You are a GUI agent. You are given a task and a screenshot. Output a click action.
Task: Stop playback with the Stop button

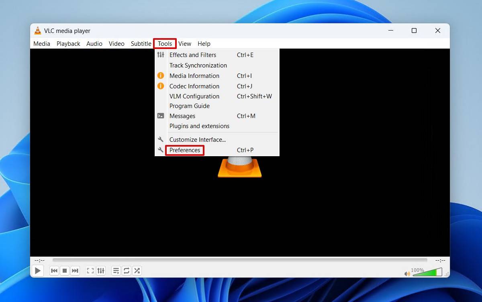[65, 271]
